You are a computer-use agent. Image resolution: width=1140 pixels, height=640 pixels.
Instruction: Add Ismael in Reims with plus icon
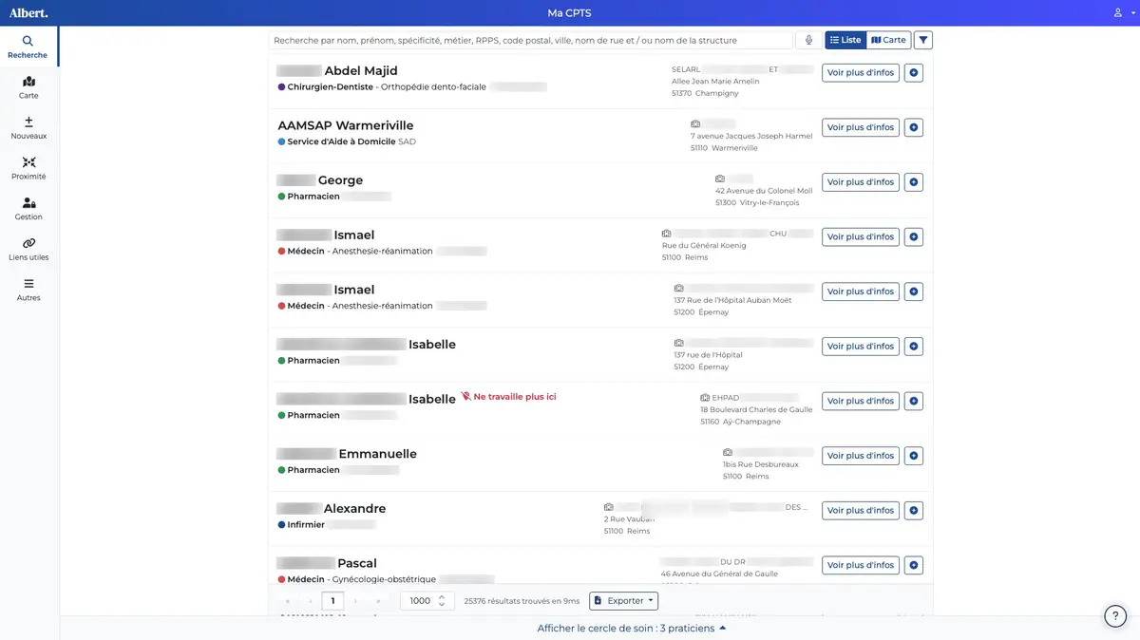coord(913,236)
